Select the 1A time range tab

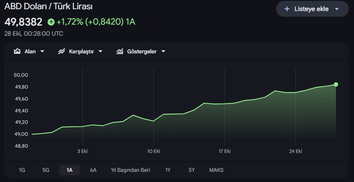[70, 170]
